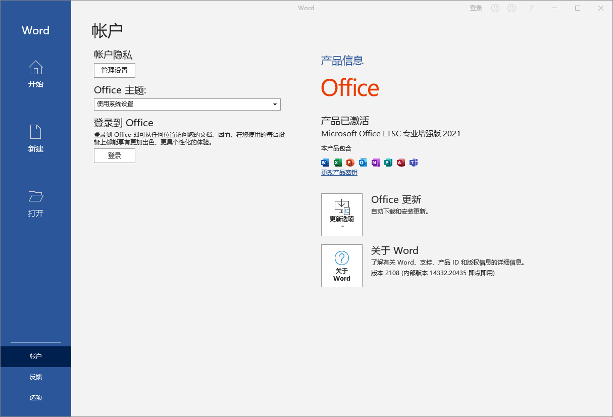Image resolution: width=613 pixels, height=417 pixels.
Task: Click the 帐户隐私 section label
Action: click(113, 55)
